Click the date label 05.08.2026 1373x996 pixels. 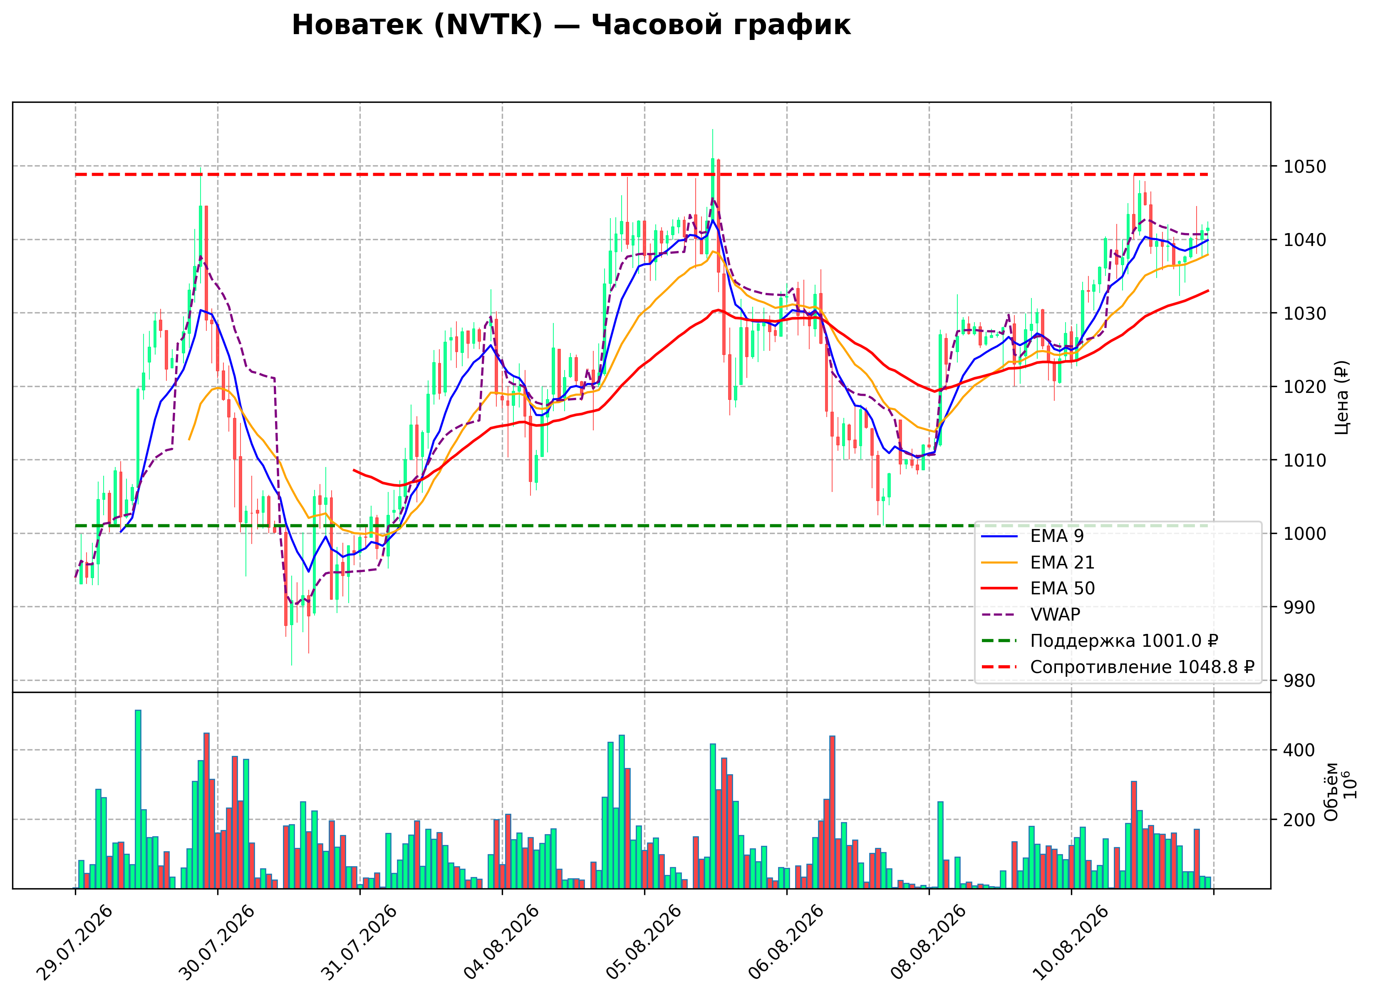644,942
